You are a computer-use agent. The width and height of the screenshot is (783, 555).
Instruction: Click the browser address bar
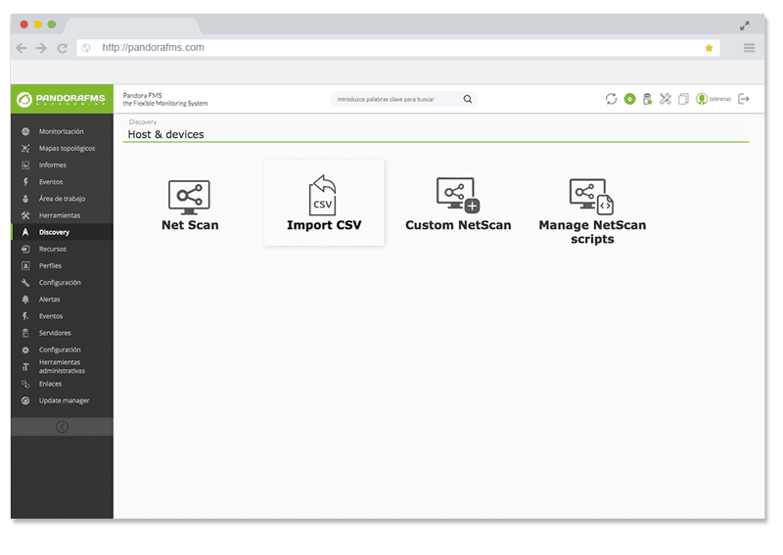[x=398, y=48]
